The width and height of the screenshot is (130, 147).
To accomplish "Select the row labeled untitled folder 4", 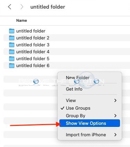I will click(67, 52).
